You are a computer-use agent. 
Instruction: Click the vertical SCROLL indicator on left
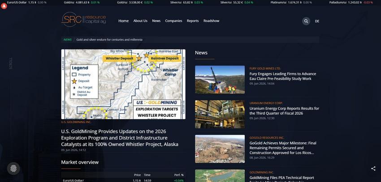pyautogui.click(x=10, y=63)
